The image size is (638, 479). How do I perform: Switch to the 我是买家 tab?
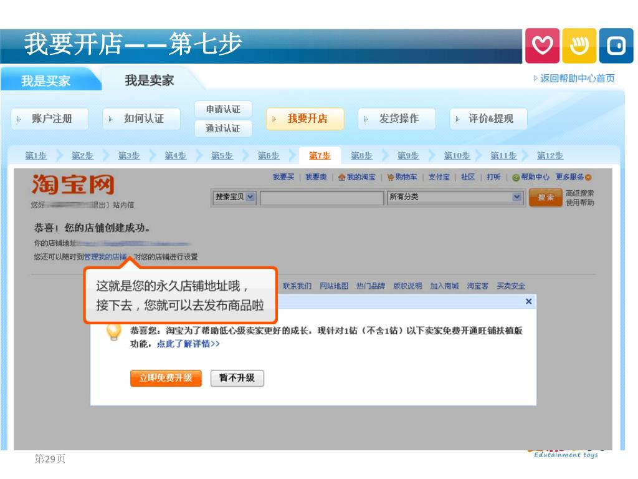45,80
